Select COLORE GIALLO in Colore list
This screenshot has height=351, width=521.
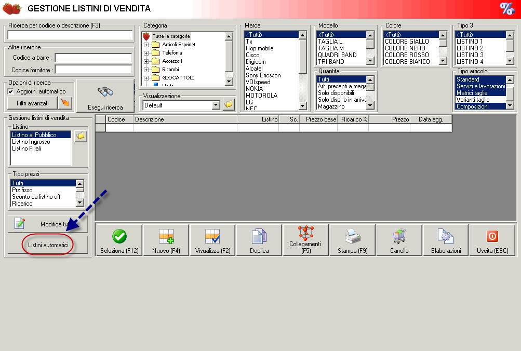411,42
